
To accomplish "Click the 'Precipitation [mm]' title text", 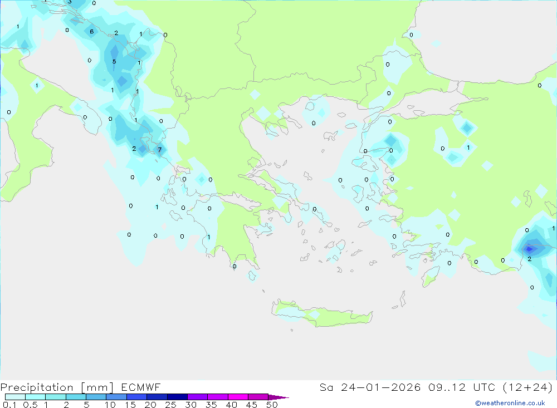I will (57, 387).
